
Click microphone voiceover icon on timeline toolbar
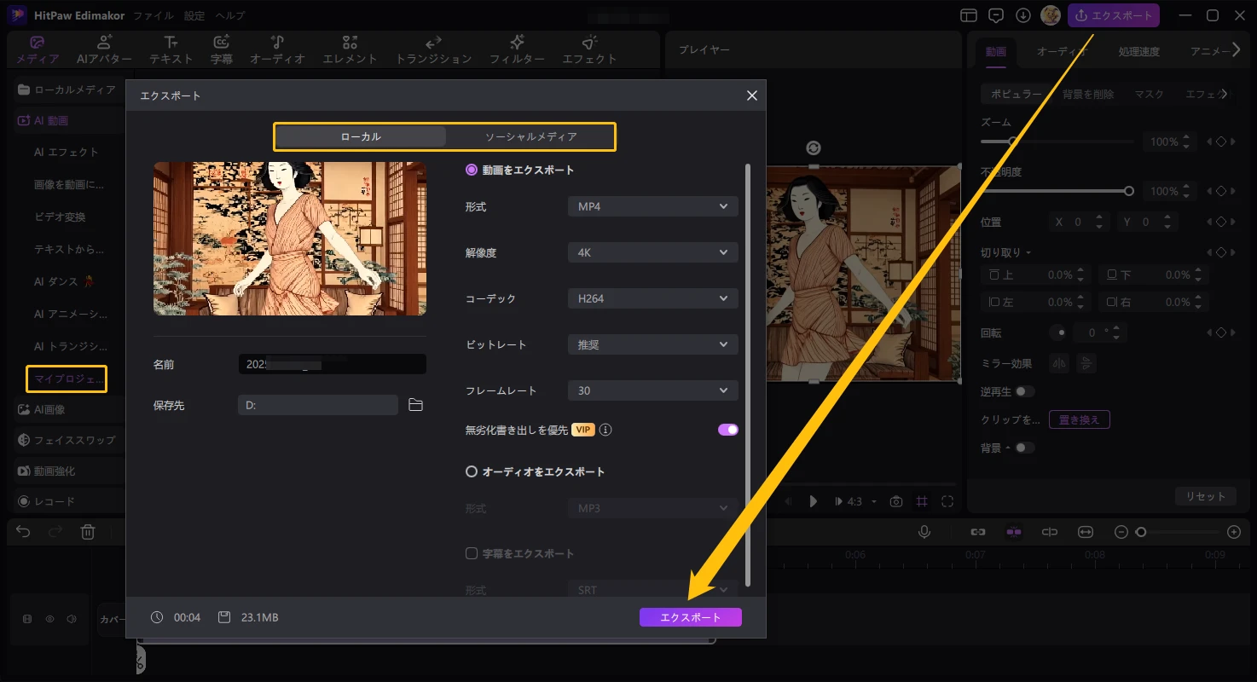[x=924, y=531]
